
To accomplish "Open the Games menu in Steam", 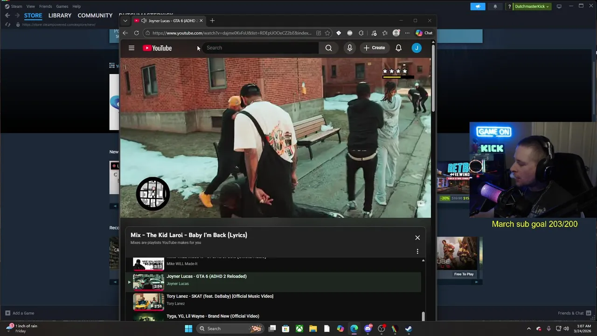I will click(62, 7).
